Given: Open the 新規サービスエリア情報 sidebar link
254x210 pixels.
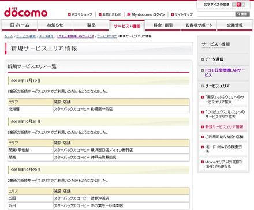Looking at the screenshot, I should click(224, 127).
